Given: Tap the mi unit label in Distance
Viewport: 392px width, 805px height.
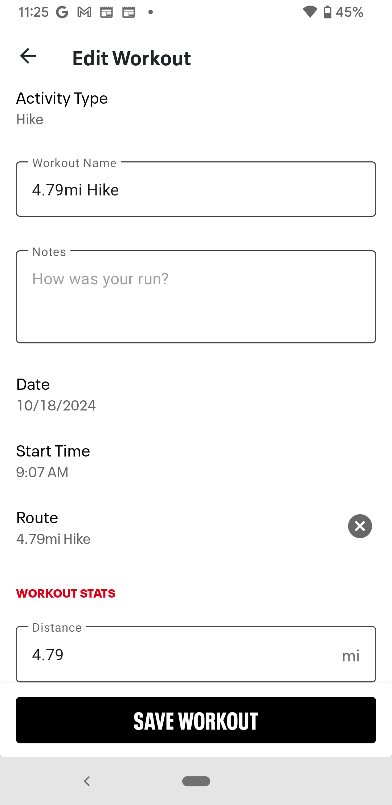Looking at the screenshot, I should (351, 656).
